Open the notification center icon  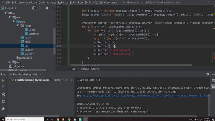pyautogui.click(x=213, y=120)
